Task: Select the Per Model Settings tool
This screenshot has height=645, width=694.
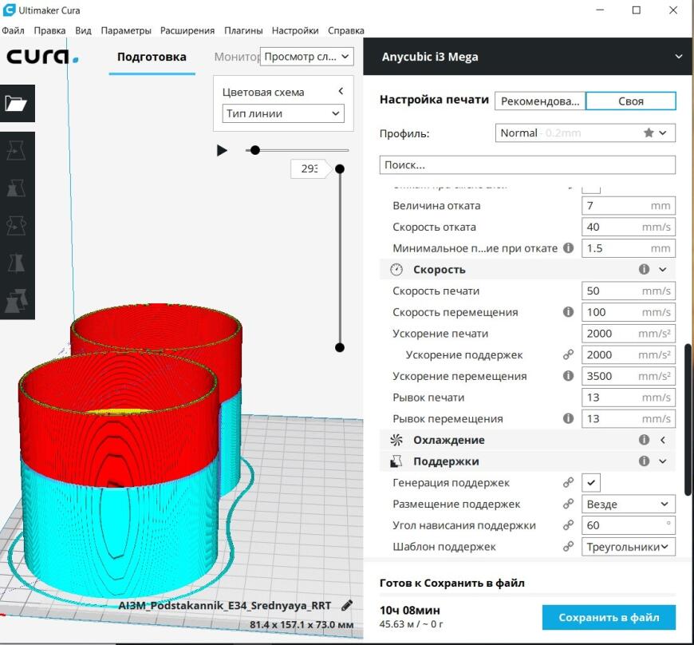Action: [16, 300]
